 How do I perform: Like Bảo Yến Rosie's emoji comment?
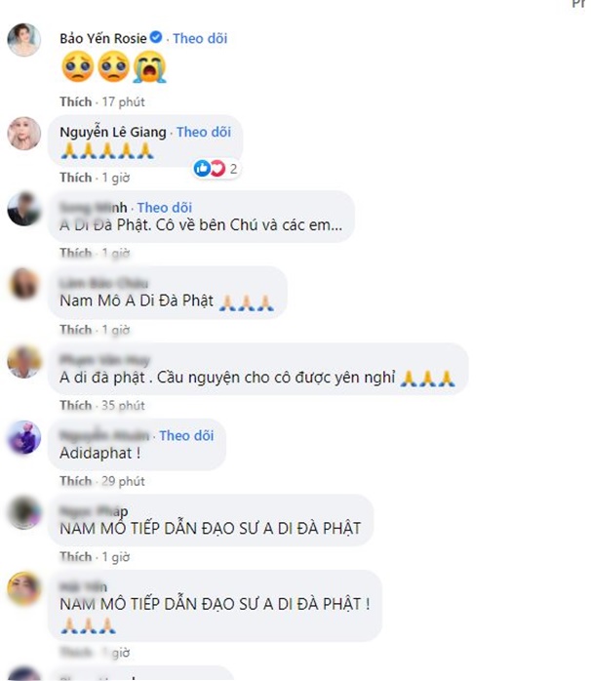click(76, 101)
